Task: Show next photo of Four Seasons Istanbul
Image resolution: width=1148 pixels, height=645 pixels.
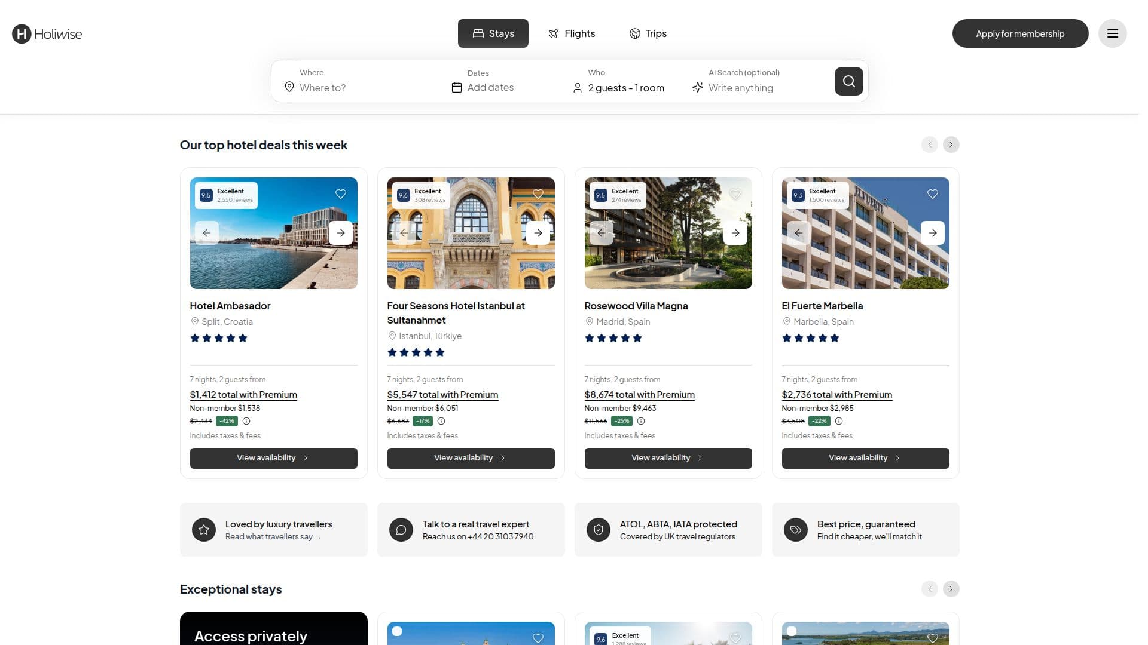Action: [x=538, y=233]
